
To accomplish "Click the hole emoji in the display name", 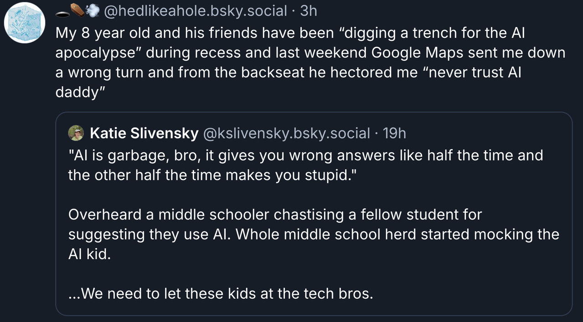I will 62,12.
